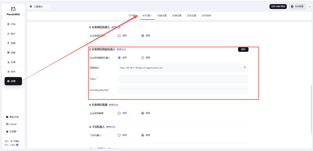Click the logout icon at top right
Viewport: 313px width, 151px height.
[x=310, y=6]
